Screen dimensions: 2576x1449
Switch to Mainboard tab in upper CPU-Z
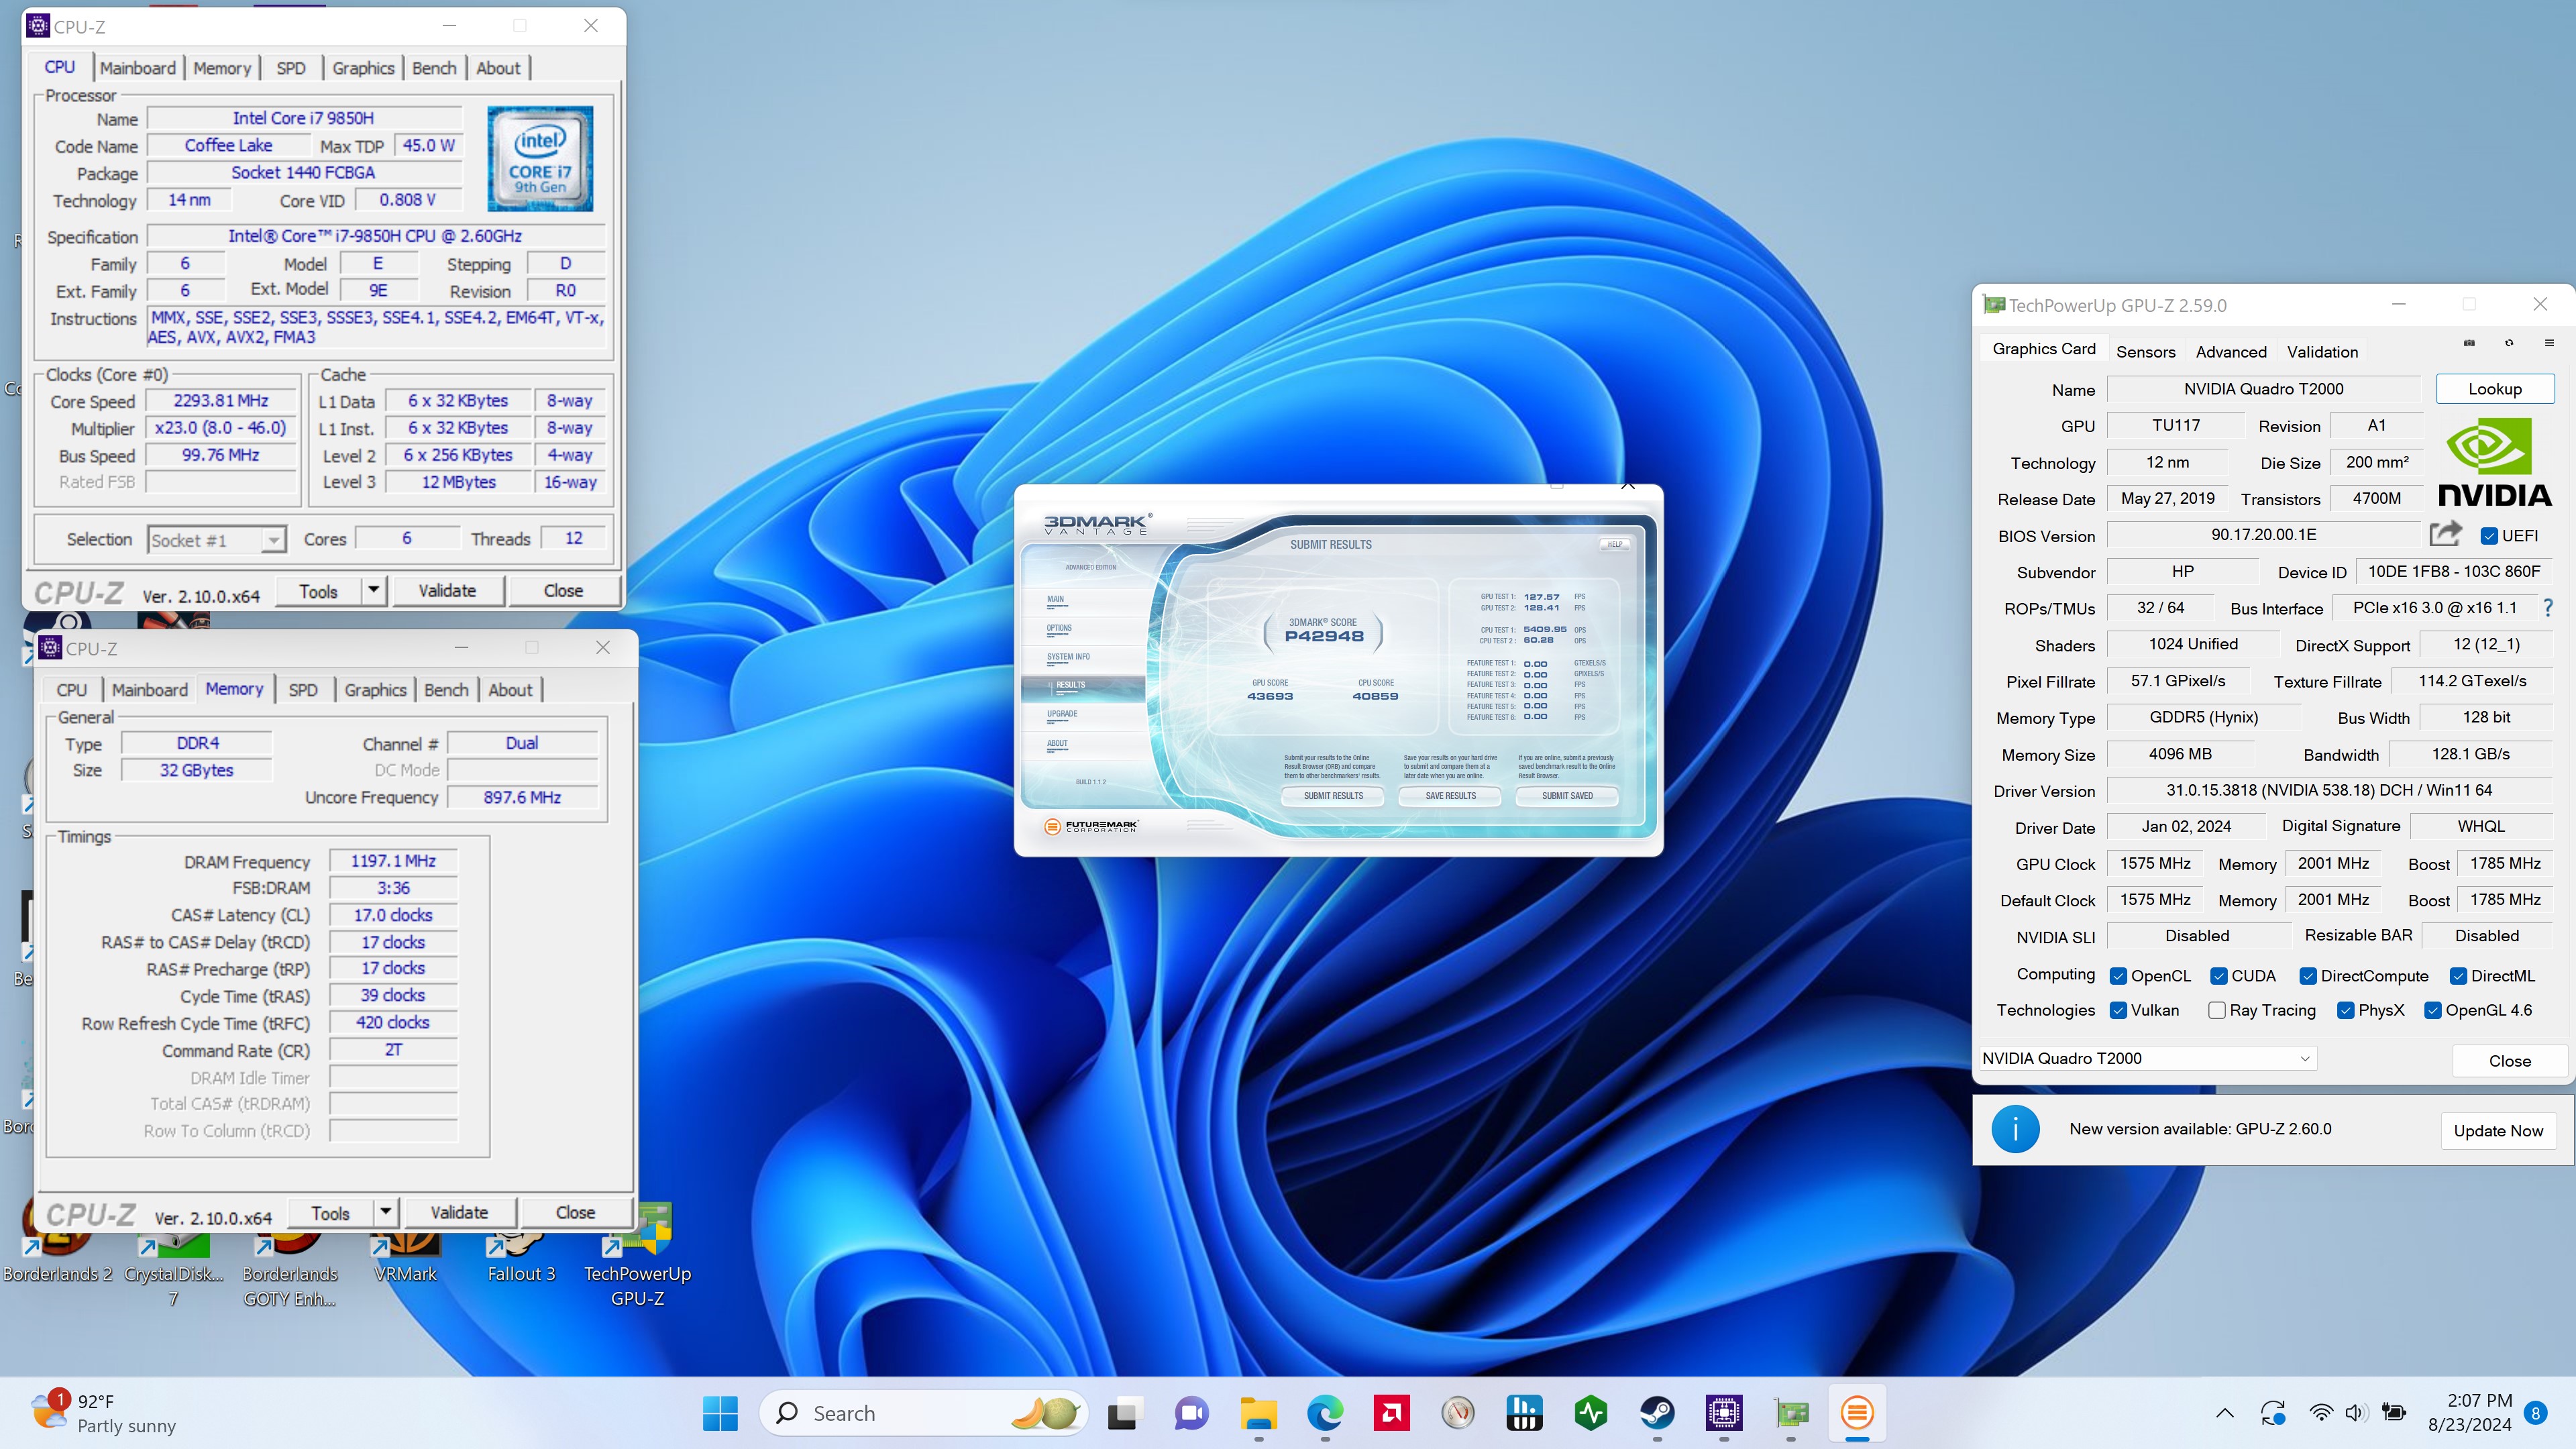coord(138,68)
